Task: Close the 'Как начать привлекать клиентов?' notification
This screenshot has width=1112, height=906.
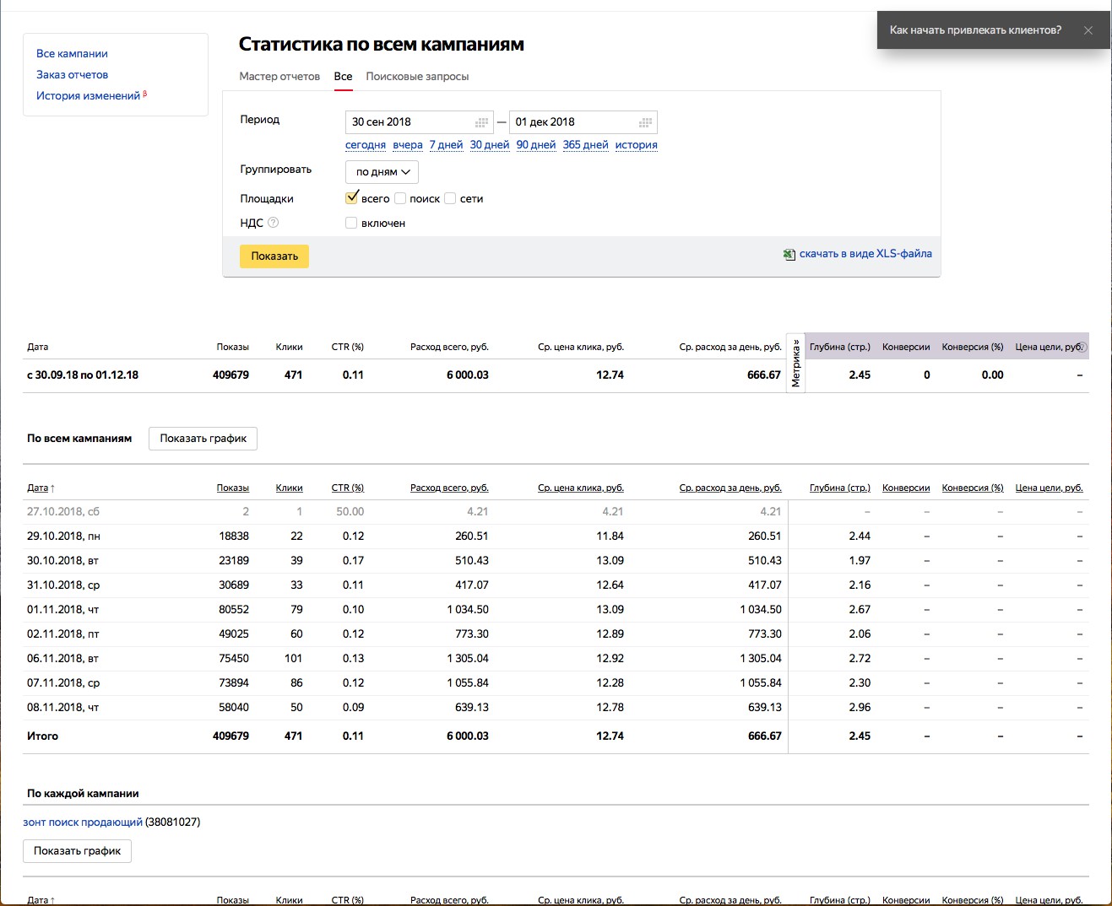Action: [x=1088, y=30]
